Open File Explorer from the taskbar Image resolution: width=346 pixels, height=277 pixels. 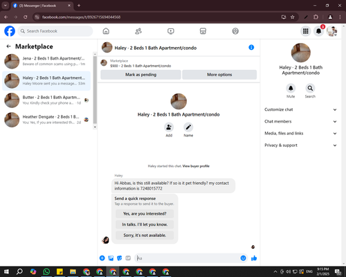pyautogui.click(x=73, y=271)
